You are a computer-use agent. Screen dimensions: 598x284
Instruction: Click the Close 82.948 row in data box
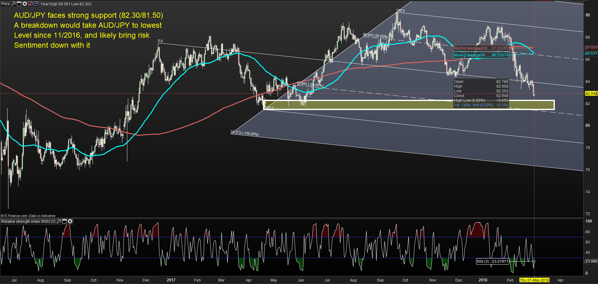[x=481, y=96]
